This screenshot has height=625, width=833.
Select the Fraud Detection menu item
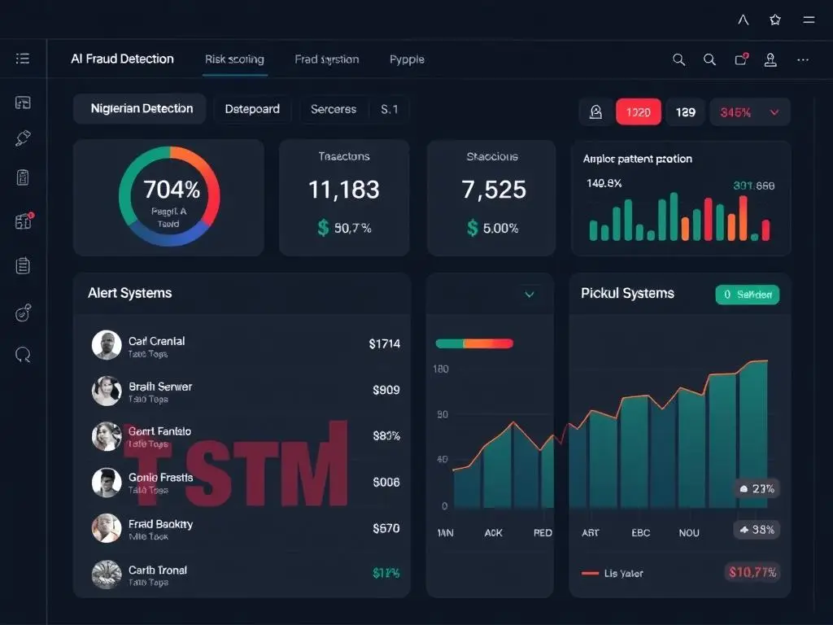tap(122, 59)
